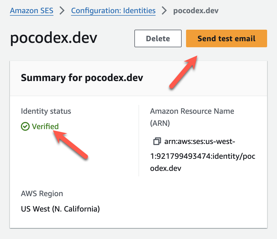
Task: Click the ARN value text
Action: [x=203, y=155]
